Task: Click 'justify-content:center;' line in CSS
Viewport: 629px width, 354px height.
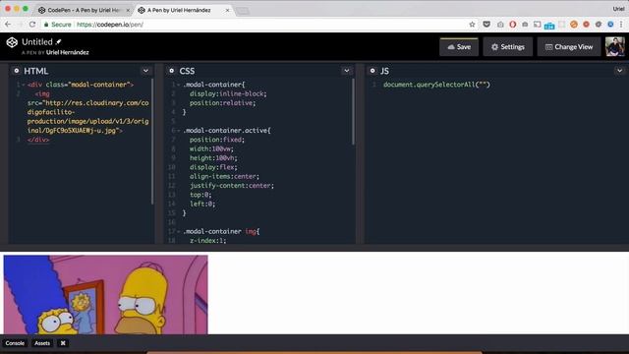Action: [232, 186]
